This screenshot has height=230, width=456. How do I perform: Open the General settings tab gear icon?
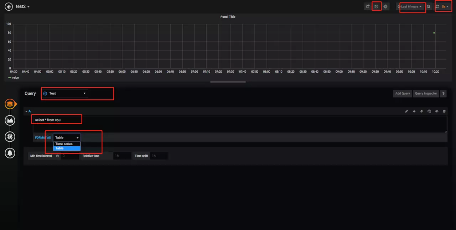(10, 137)
